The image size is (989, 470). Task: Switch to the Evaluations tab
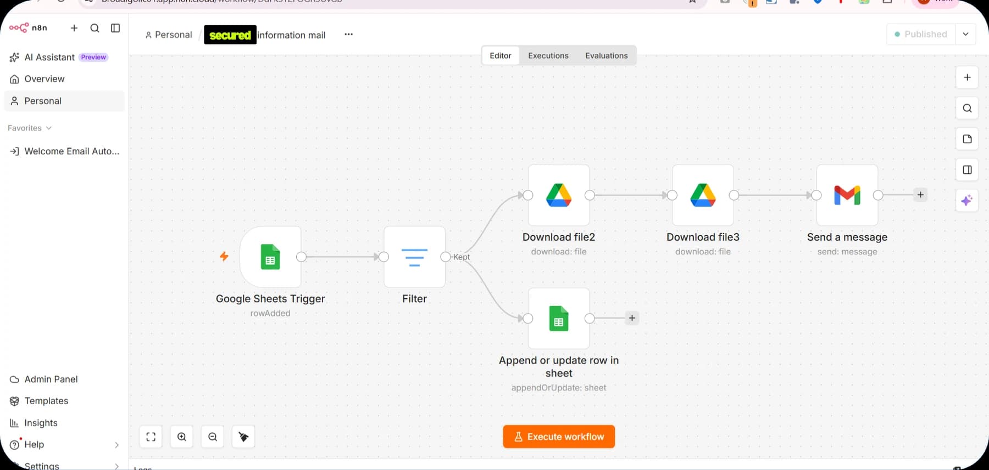pyautogui.click(x=606, y=55)
